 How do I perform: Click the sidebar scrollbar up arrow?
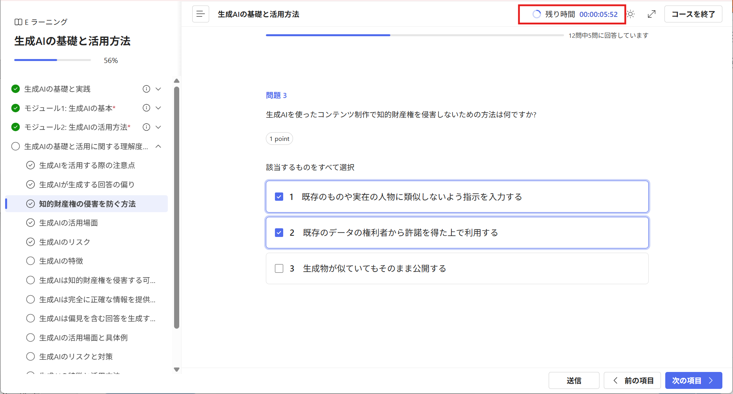click(x=176, y=81)
